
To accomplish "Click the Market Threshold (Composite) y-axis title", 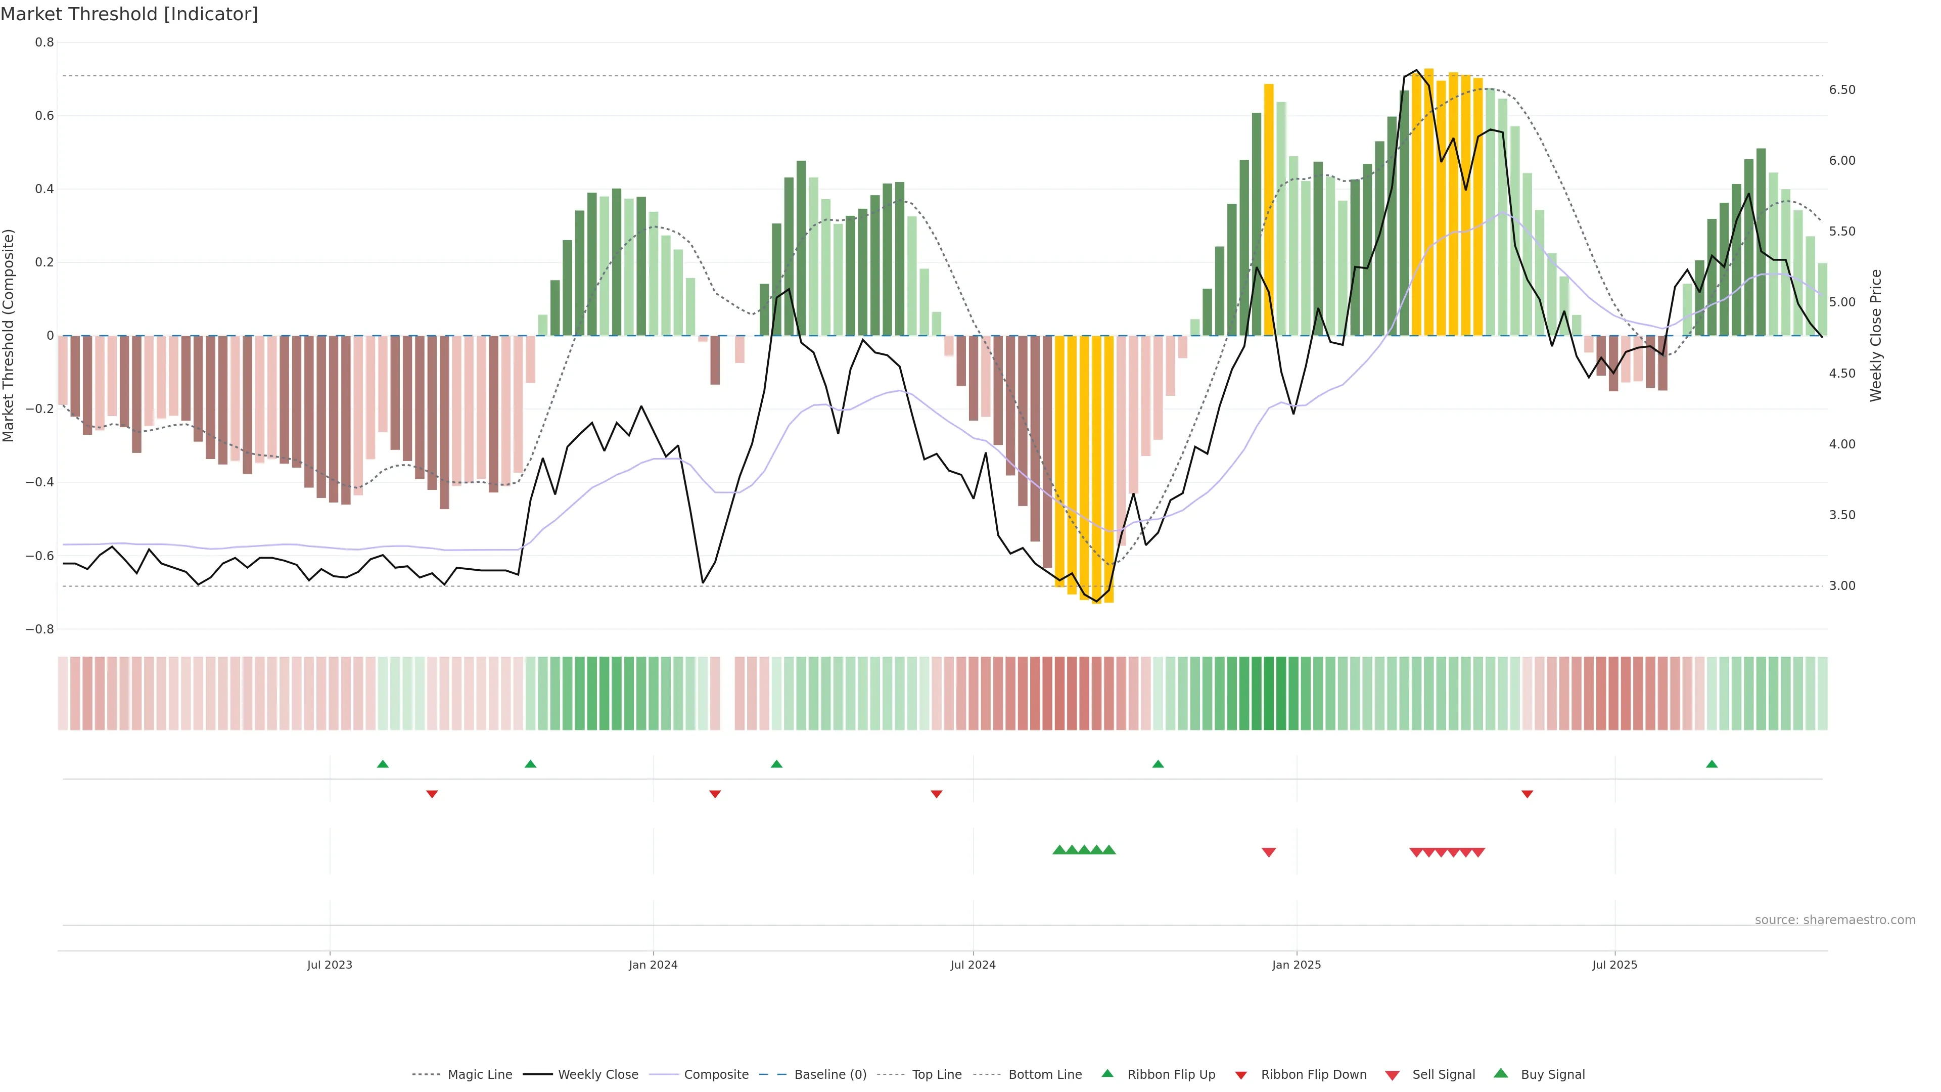I will point(9,335).
